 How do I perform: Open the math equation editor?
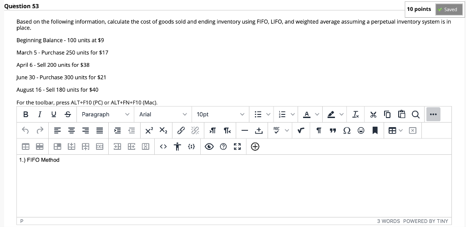(x=301, y=130)
